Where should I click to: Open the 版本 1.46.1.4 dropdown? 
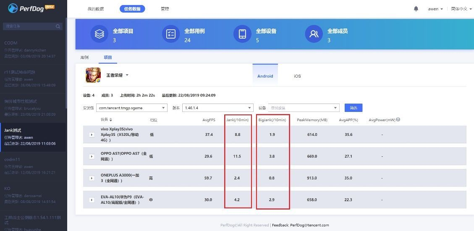[x=217, y=108]
